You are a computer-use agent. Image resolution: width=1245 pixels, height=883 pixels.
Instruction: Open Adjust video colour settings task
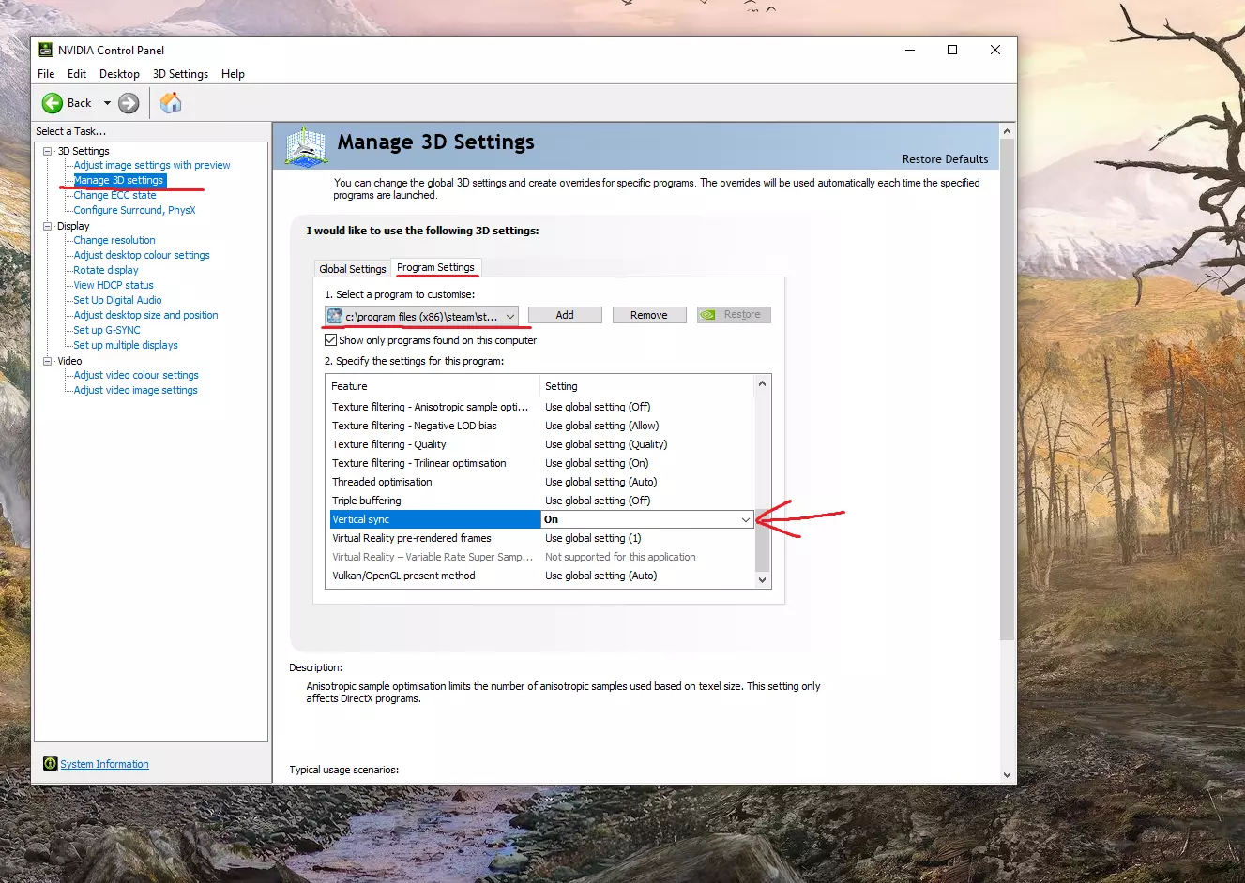click(136, 375)
